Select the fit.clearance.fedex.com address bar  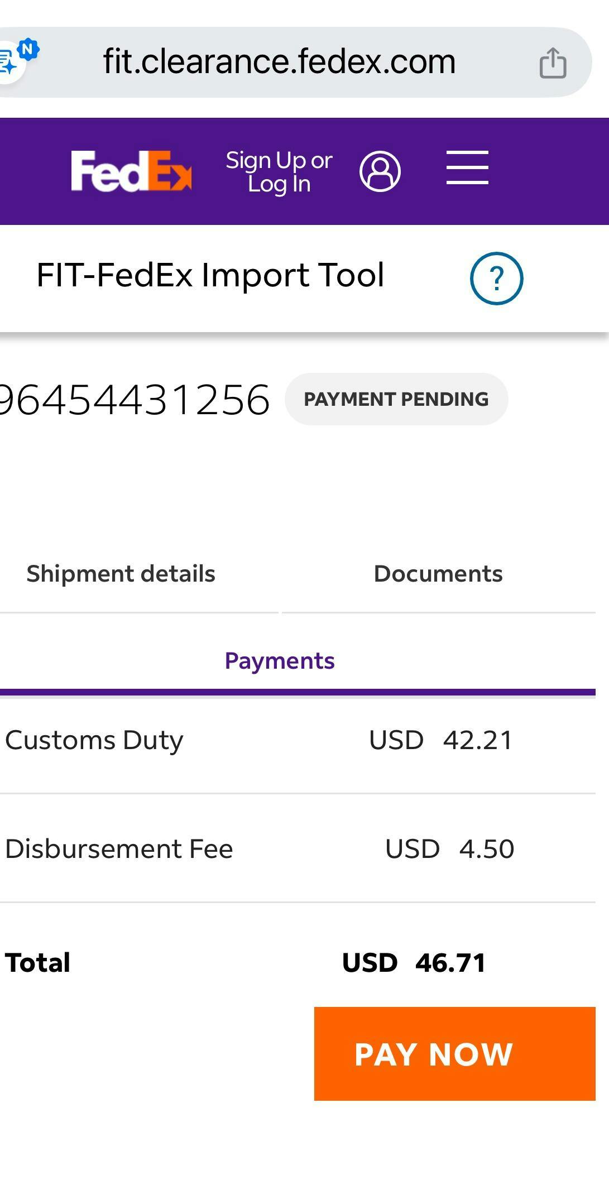point(279,61)
